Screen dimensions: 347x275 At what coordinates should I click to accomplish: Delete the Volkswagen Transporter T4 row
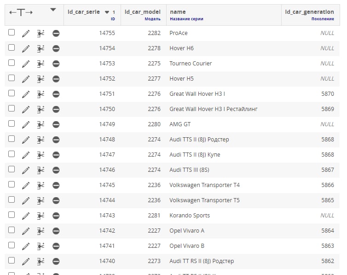pos(56,185)
